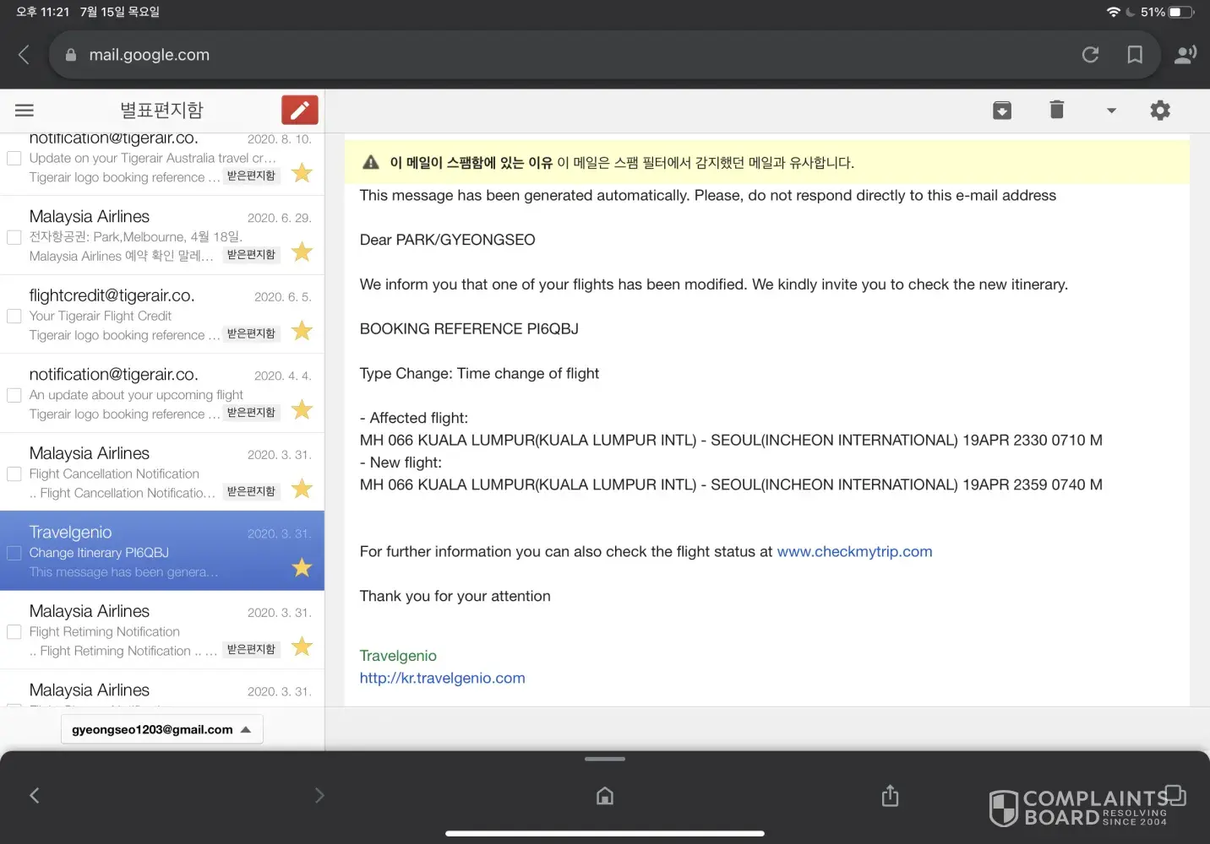Follow the kr.travelgenio.com link

point(442,679)
